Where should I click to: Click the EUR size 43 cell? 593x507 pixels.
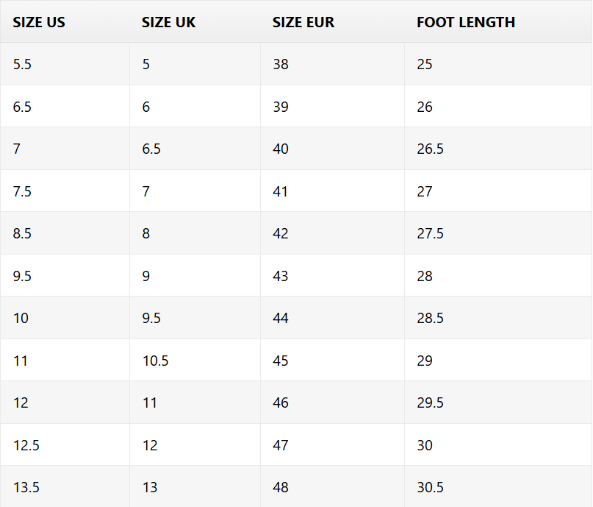pos(332,276)
